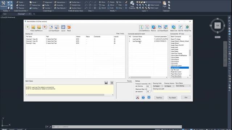Click the maximum files per session field
Screen dimensions: 232x130
[148, 92]
